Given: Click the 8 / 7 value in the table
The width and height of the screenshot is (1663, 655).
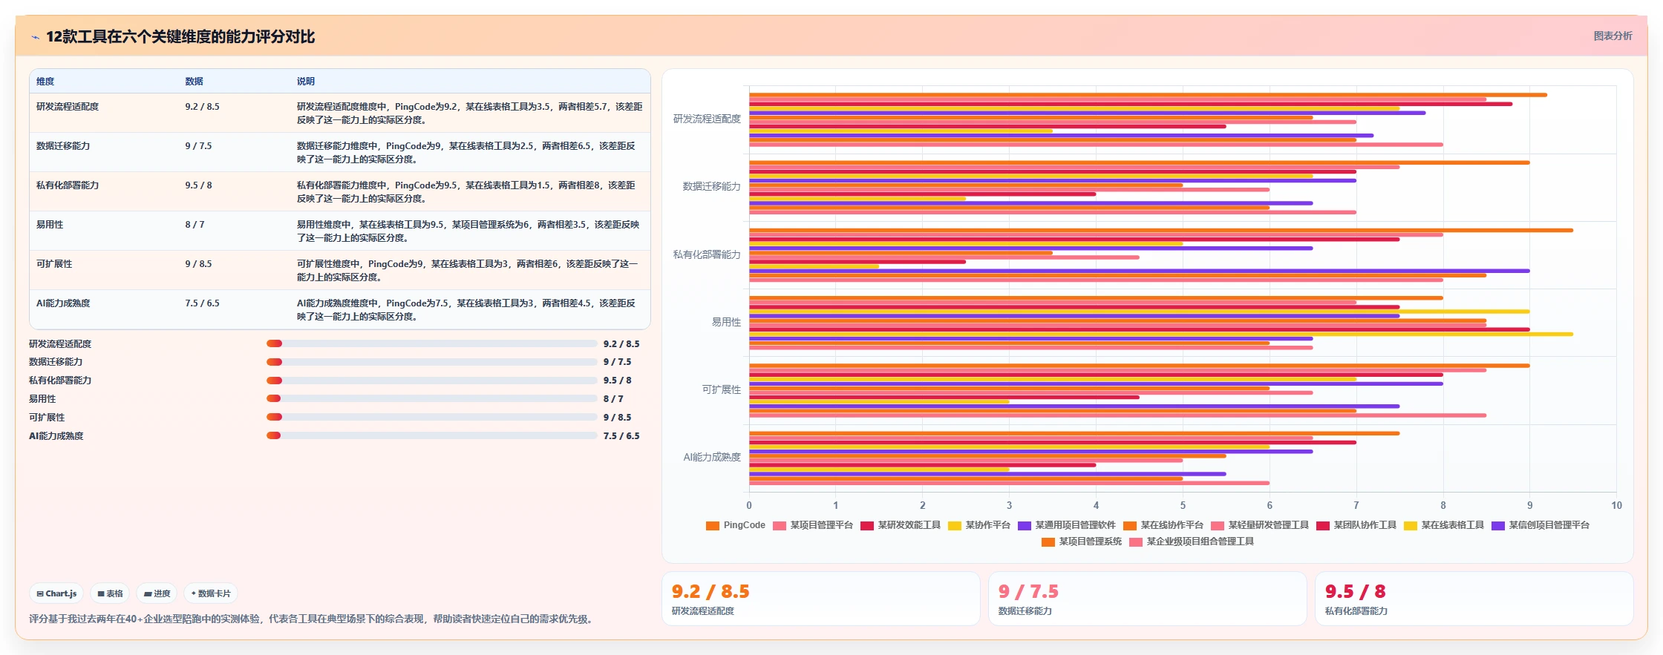Looking at the screenshot, I should point(195,225).
